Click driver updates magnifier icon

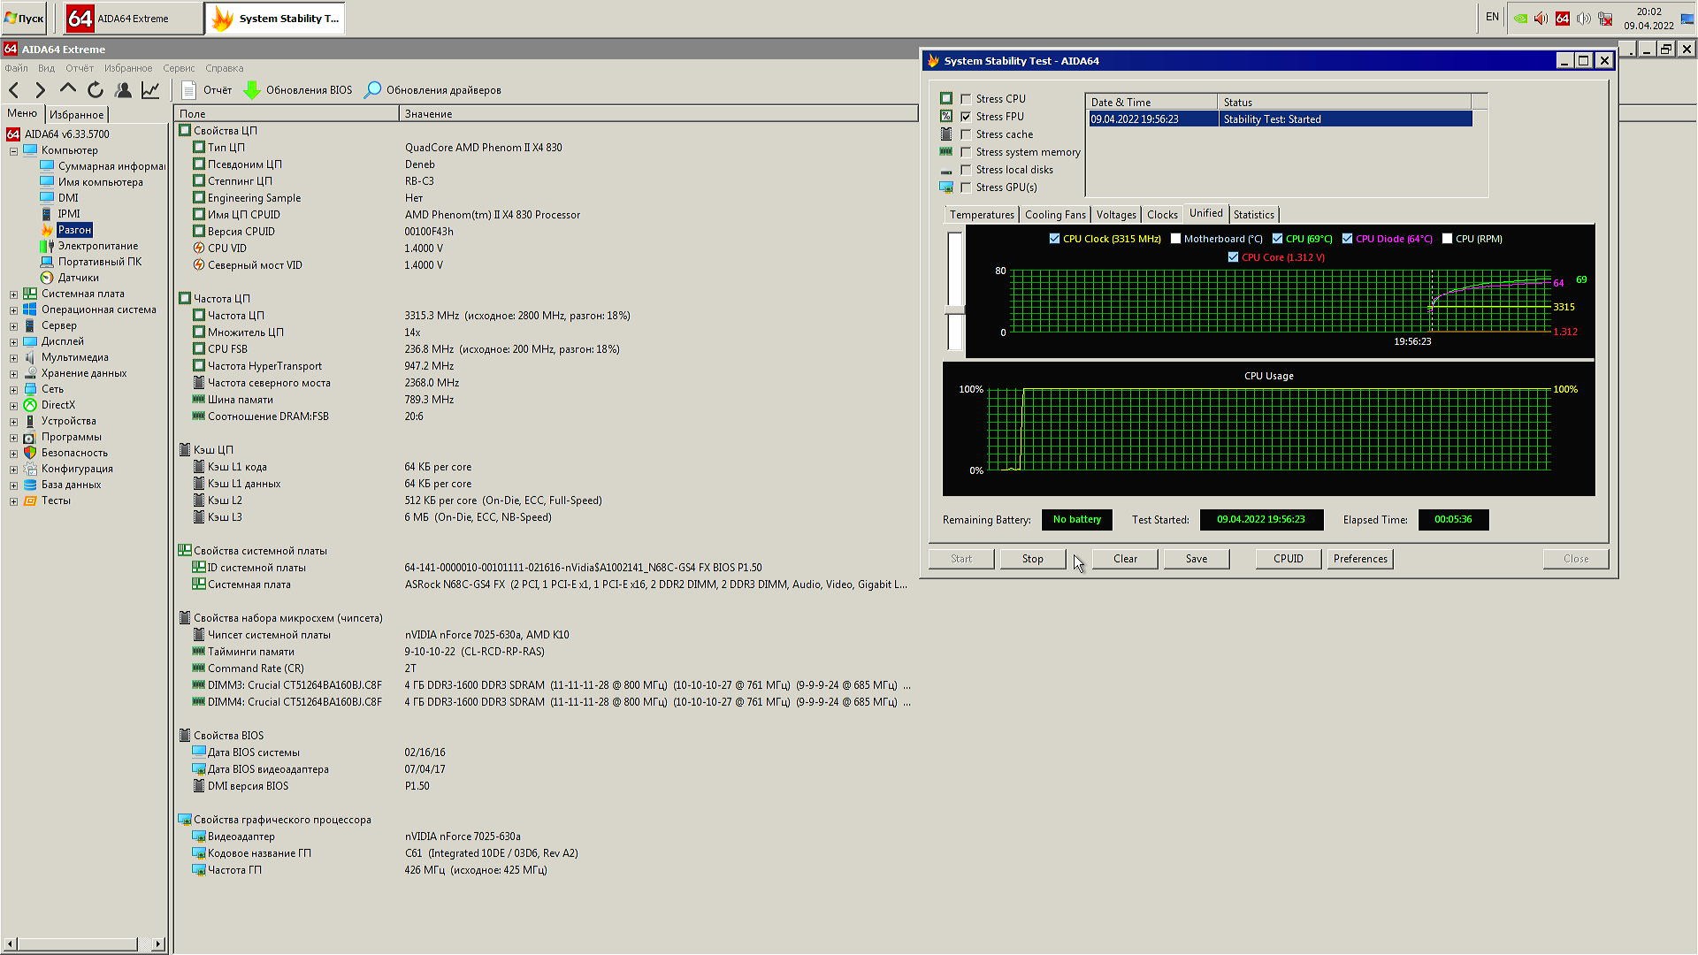coord(373,90)
